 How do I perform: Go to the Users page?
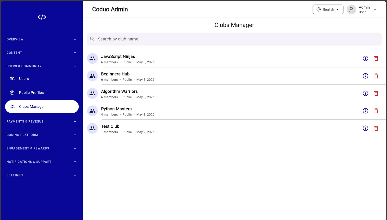42,79
